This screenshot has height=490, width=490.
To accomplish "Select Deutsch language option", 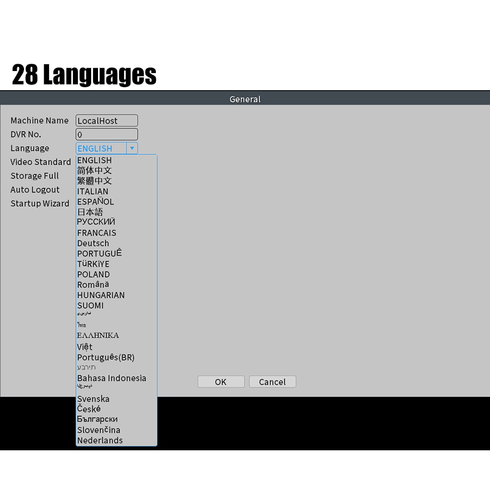I will tap(116, 243).
